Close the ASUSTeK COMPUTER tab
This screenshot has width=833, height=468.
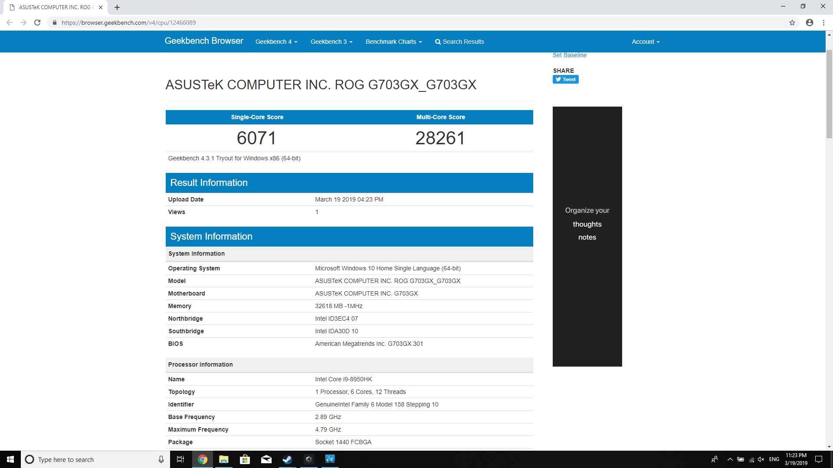click(x=101, y=7)
